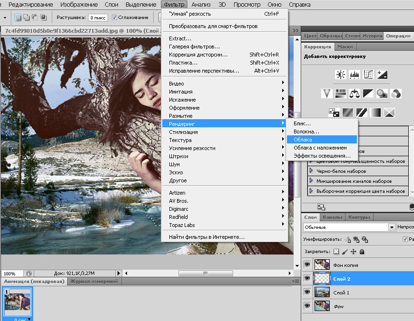The image size is (414, 321).
Task: Add a Color Balance adjustment (scales icon)
Action: (x=355, y=94)
